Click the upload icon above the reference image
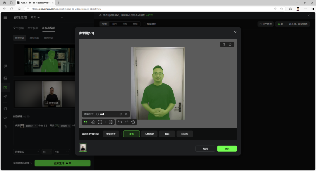 point(230,44)
